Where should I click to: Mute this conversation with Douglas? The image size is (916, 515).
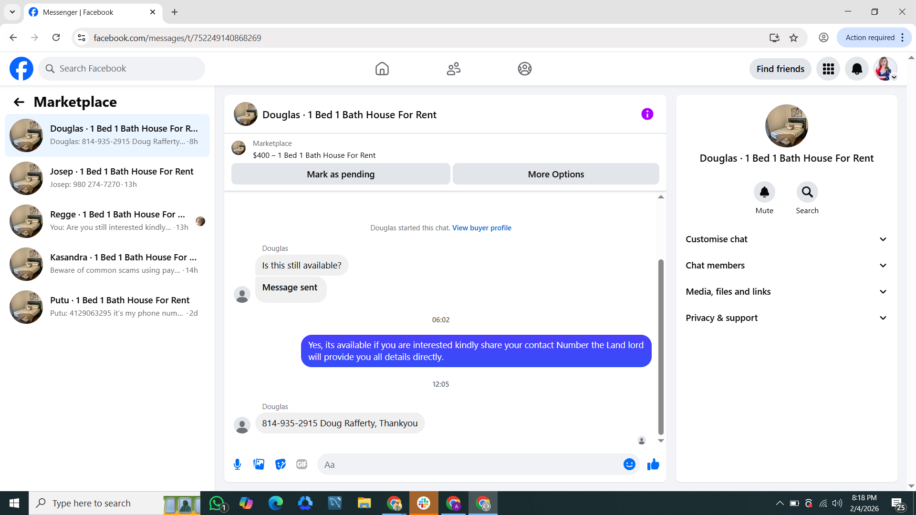coord(764,192)
